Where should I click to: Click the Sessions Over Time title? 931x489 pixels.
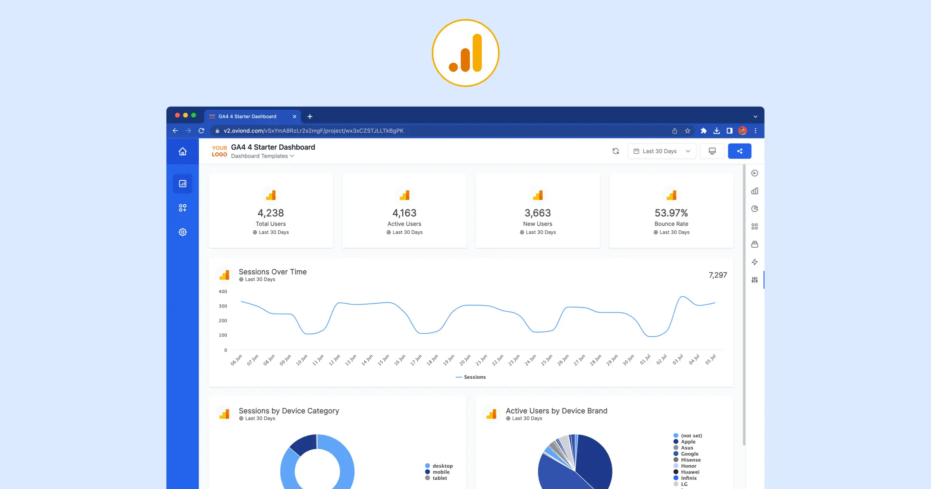point(273,272)
